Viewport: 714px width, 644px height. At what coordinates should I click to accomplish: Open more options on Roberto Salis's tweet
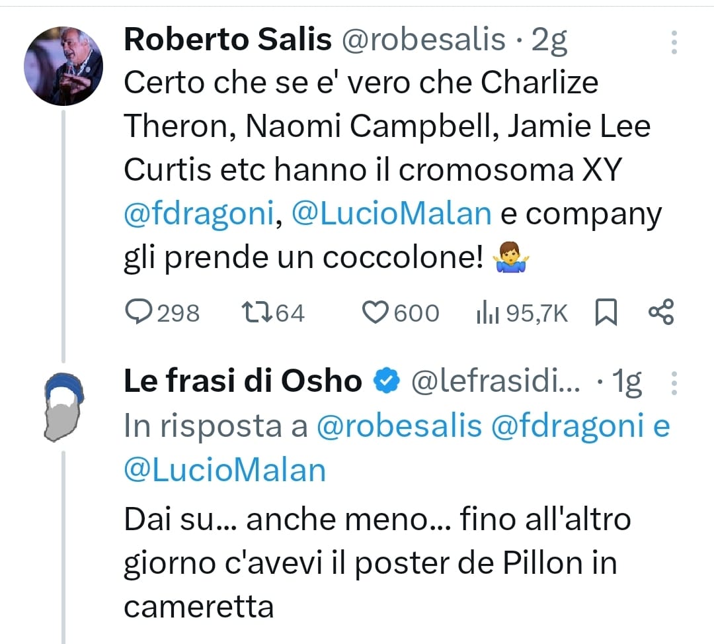pos(674,42)
